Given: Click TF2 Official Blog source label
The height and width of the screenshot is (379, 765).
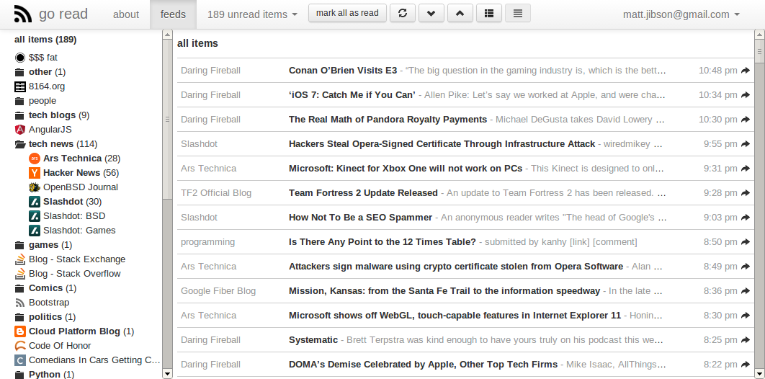Looking at the screenshot, I should tap(216, 192).
